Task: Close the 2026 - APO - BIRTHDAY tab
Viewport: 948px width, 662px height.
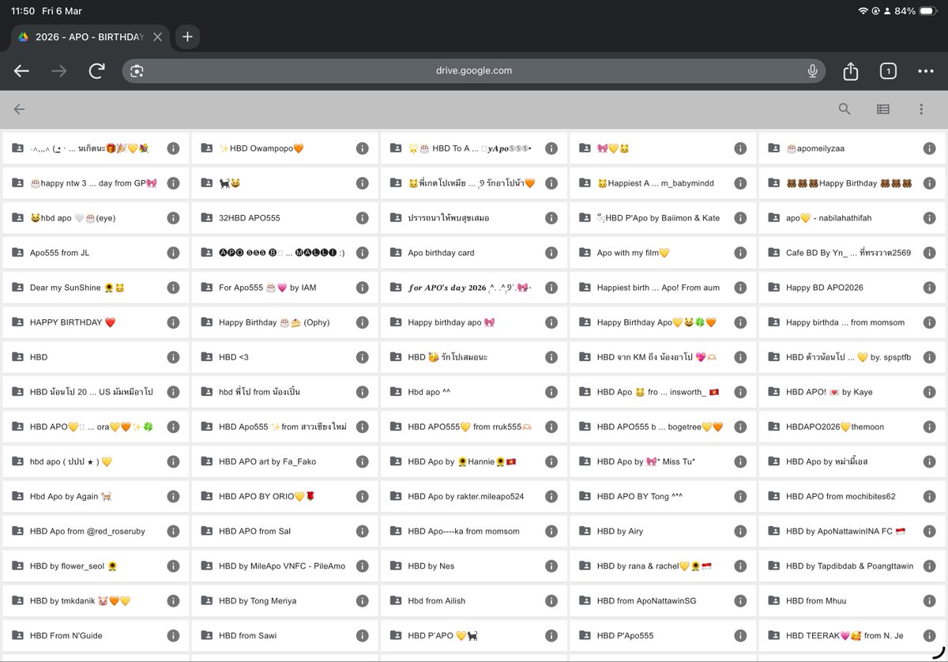Action: 158,37
